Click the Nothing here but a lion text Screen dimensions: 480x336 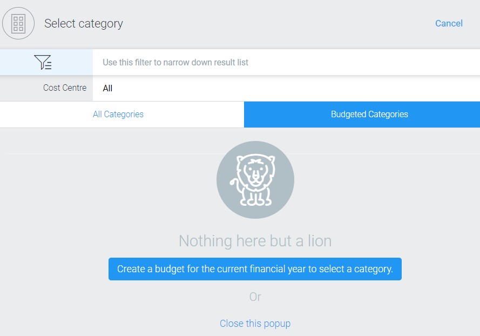click(x=255, y=241)
